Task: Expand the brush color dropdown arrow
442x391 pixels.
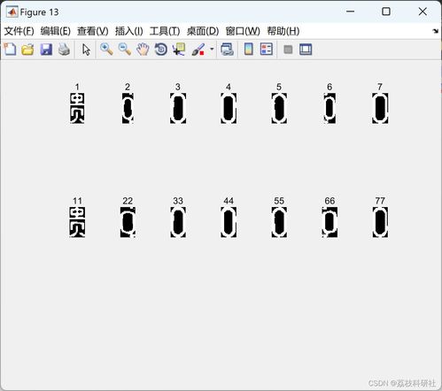Action: (x=212, y=49)
